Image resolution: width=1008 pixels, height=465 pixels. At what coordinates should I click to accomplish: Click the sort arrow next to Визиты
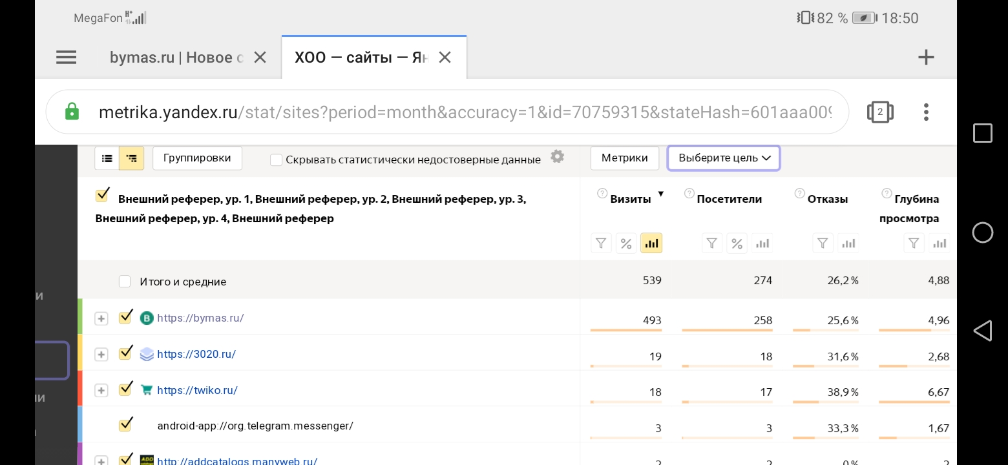tap(660, 194)
